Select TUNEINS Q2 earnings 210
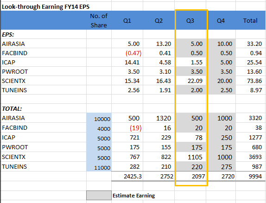Image resolution: width=266 pixels, height=203 pixels. click(166, 166)
